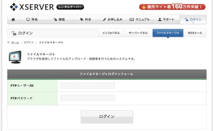Open the サポート menu item
Viewport: 213px width, 131px height.
pos(166,19)
